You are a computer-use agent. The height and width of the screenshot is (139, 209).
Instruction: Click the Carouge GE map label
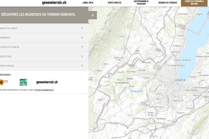coord(178,100)
